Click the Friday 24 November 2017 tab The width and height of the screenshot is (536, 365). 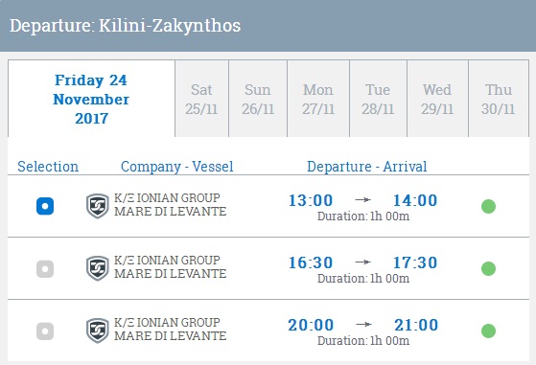[x=91, y=99]
